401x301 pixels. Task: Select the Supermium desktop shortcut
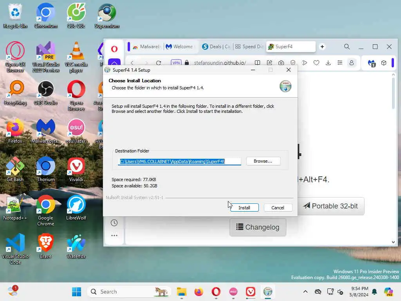(107, 16)
